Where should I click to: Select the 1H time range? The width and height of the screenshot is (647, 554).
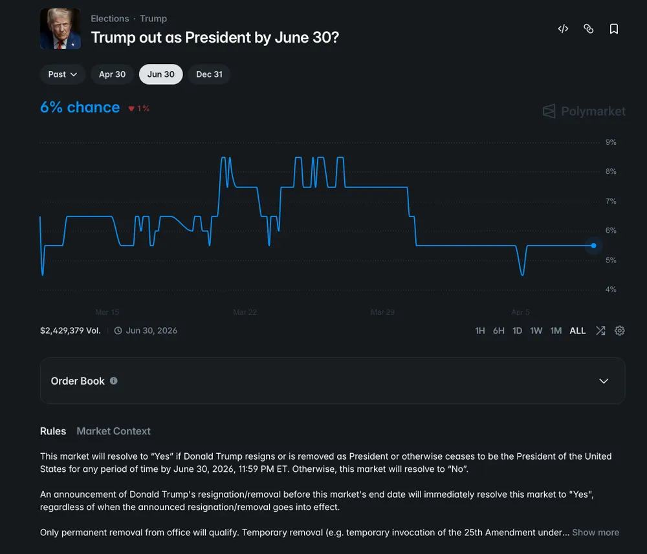480,330
